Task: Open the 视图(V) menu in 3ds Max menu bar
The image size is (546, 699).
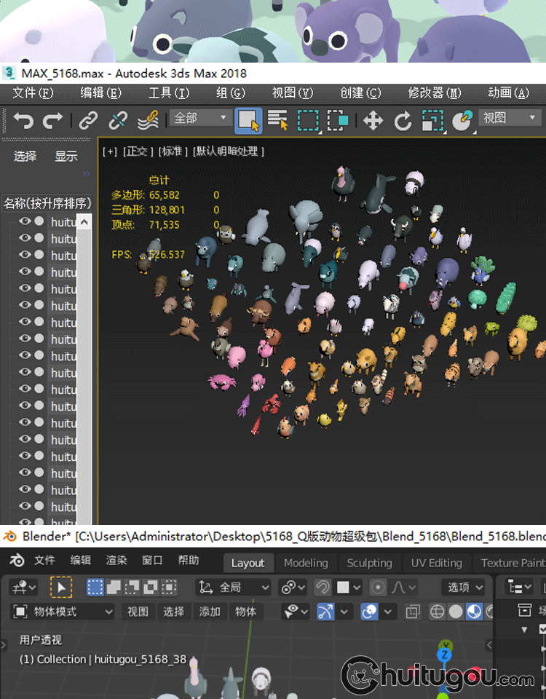Action: (x=293, y=93)
